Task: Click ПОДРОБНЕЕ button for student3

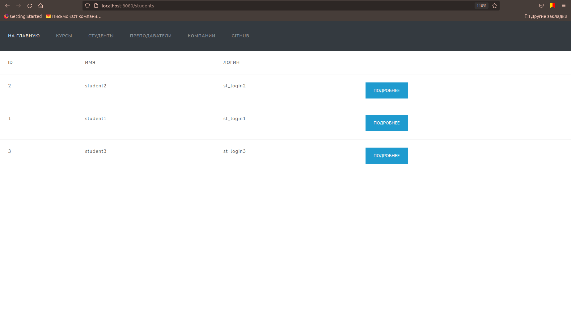Action: click(x=387, y=156)
